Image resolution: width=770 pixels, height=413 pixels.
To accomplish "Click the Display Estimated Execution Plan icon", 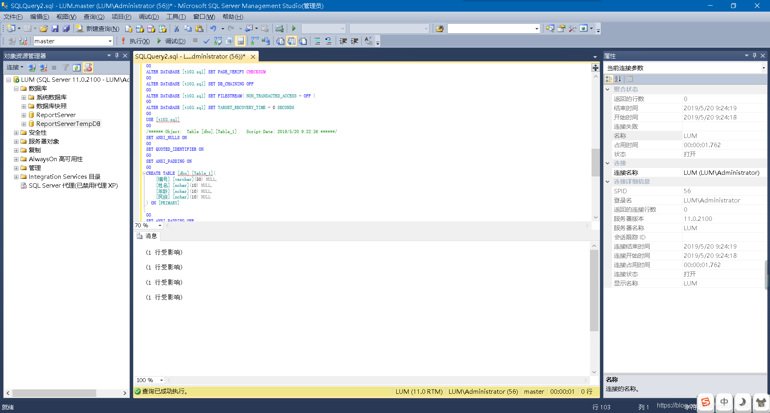I will [x=218, y=41].
